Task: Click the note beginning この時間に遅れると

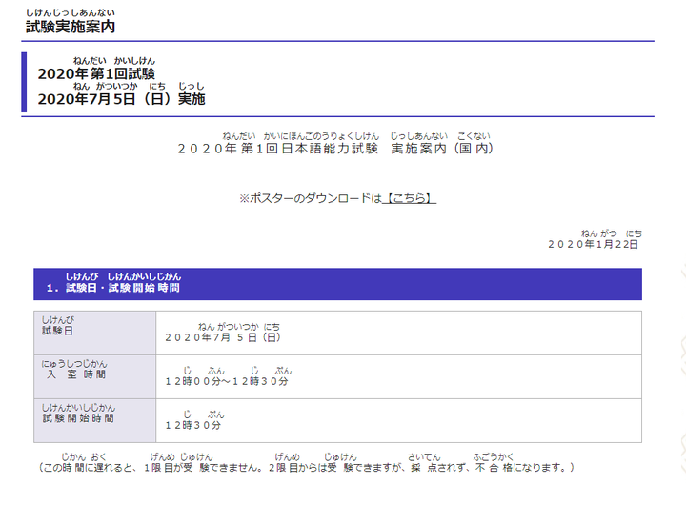Action: click(306, 468)
